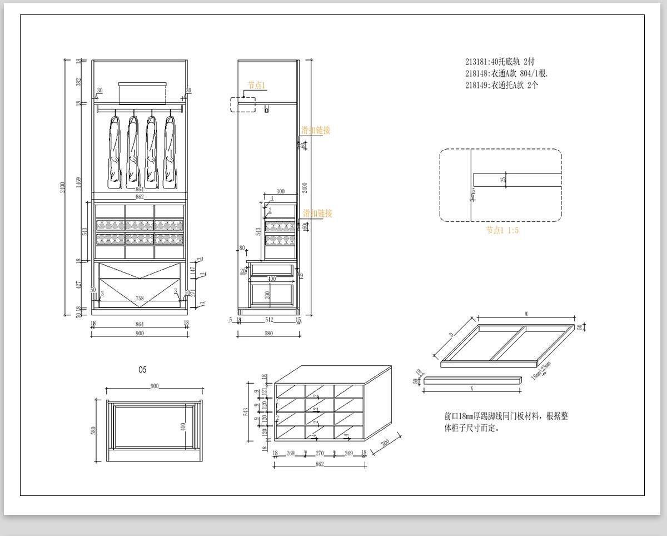Select the dashed node box in side view
Image resolution: width=667 pixels, height=536 pixels.
(x=243, y=105)
